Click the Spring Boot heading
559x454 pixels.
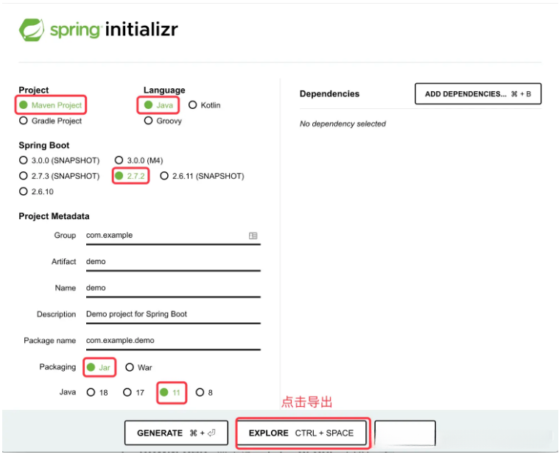(44, 145)
